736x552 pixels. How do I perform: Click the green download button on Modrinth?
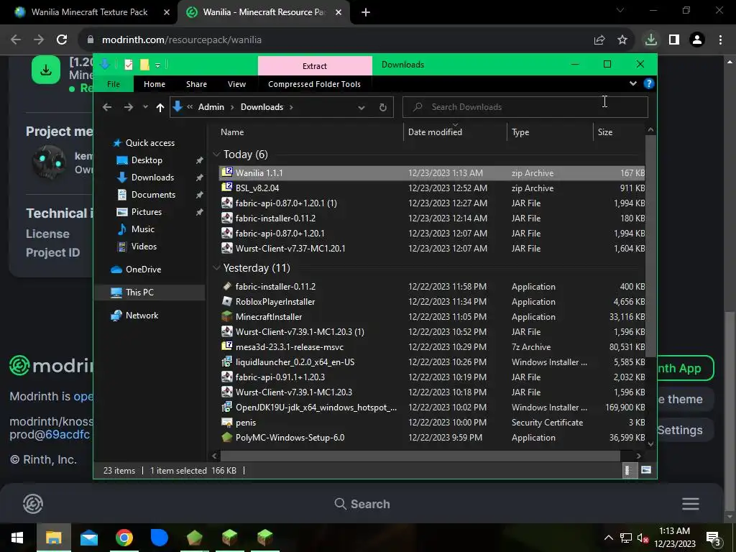[x=46, y=70]
